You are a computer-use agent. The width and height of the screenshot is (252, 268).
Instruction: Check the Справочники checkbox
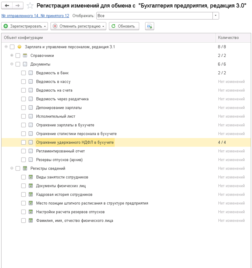point(18,56)
